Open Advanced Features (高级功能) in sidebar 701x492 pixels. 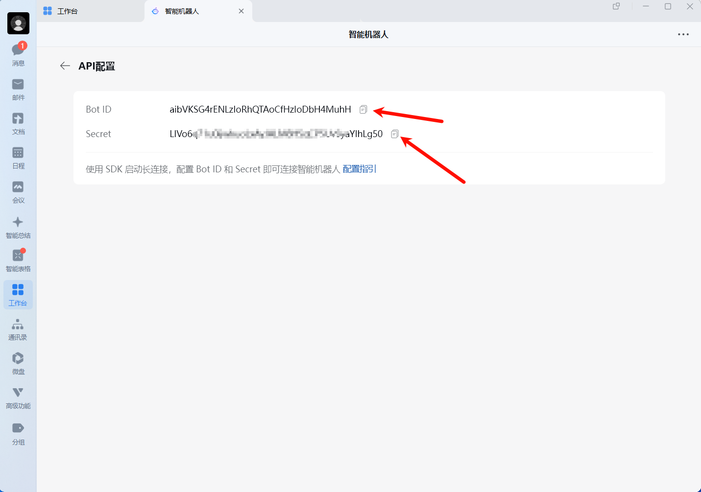[x=18, y=398]
